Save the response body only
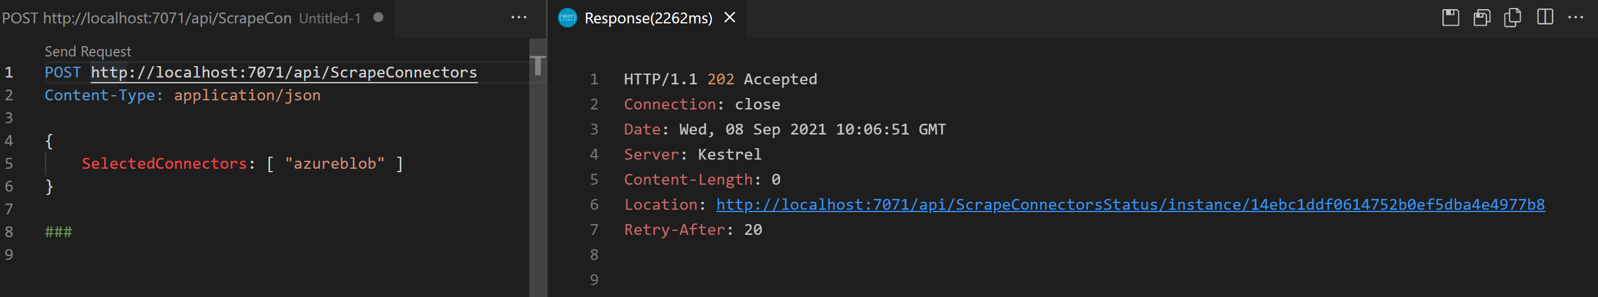The height and width of the screenshot is (297, 1598). 1481,17
